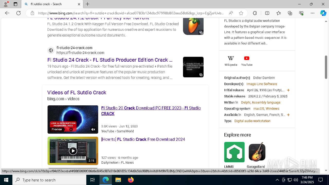Image resolution: width=329 pixels, height=185 pixels.
Task: Open LMMS explore more tile
Action: [x=234, y=155]
